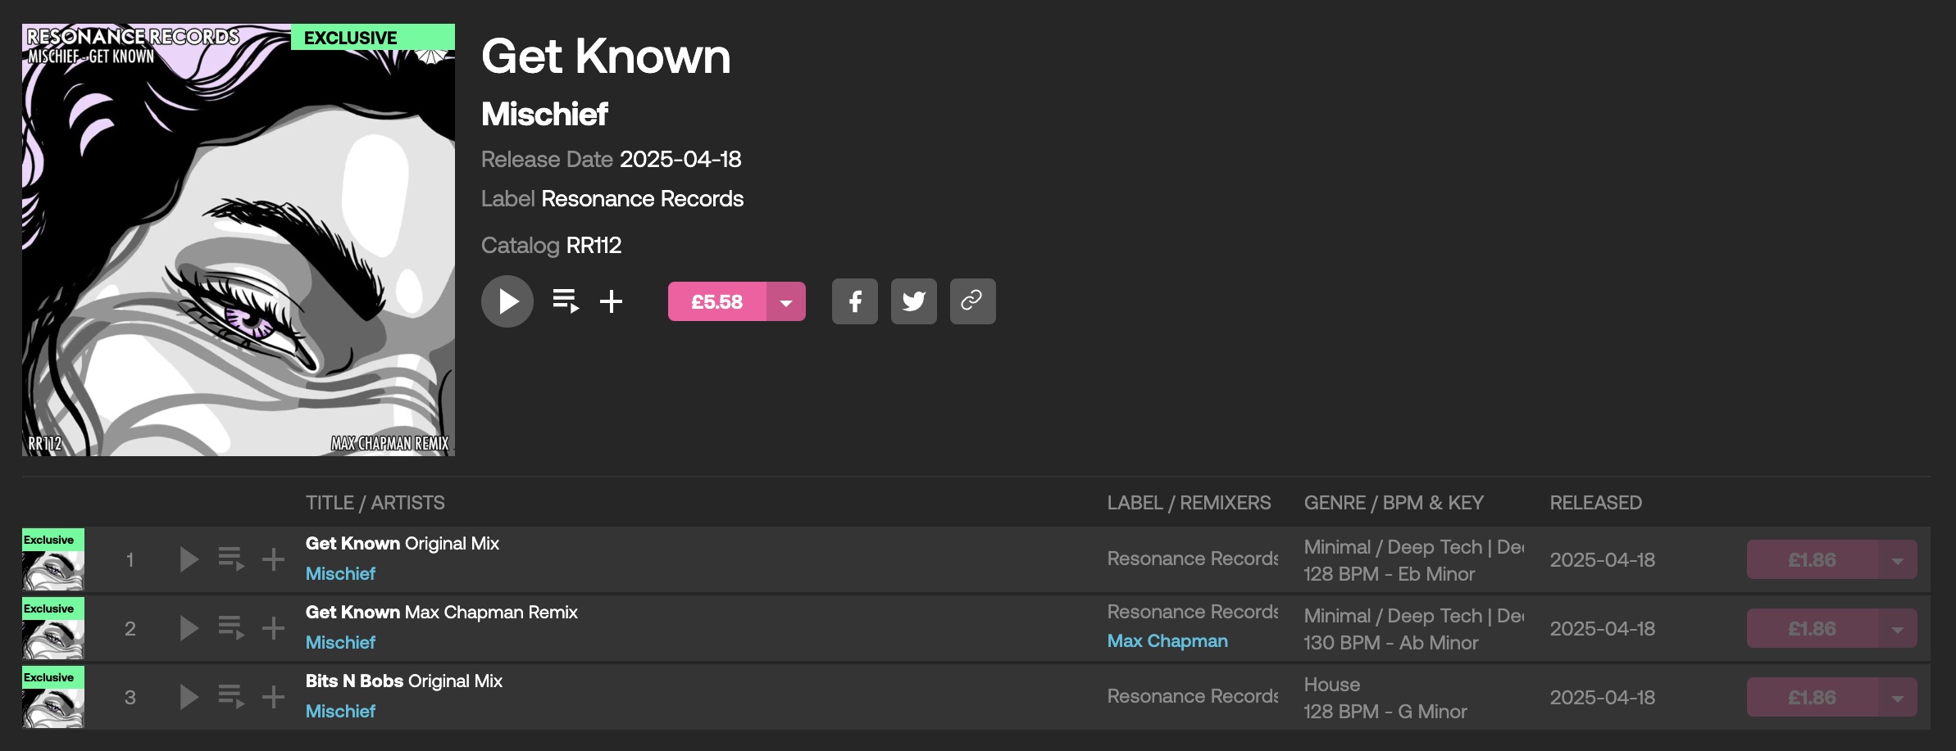Play Bits N Bobs Original Mix

point(189,697)
